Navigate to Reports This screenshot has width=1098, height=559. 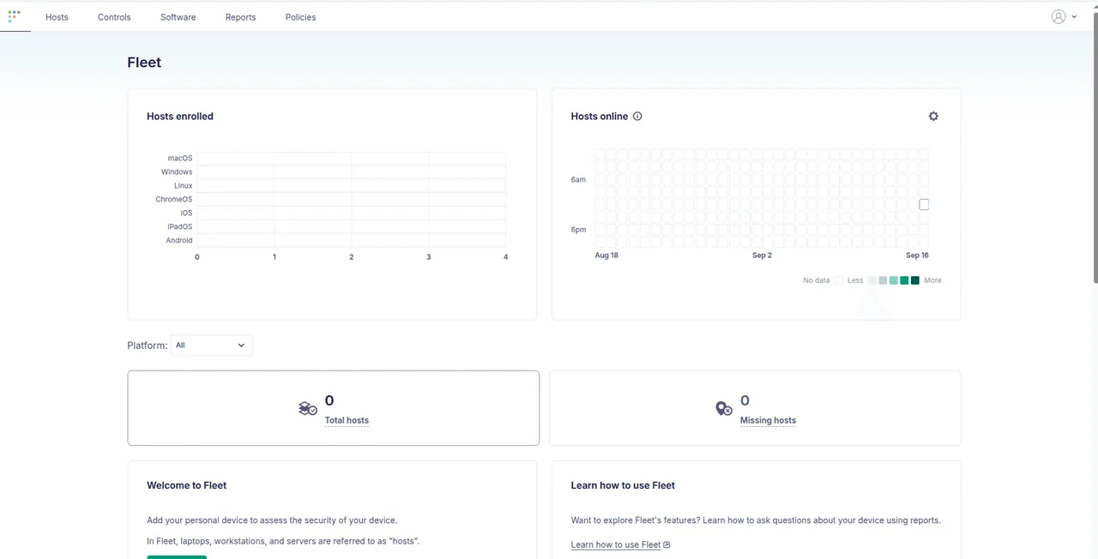[240, 17]
